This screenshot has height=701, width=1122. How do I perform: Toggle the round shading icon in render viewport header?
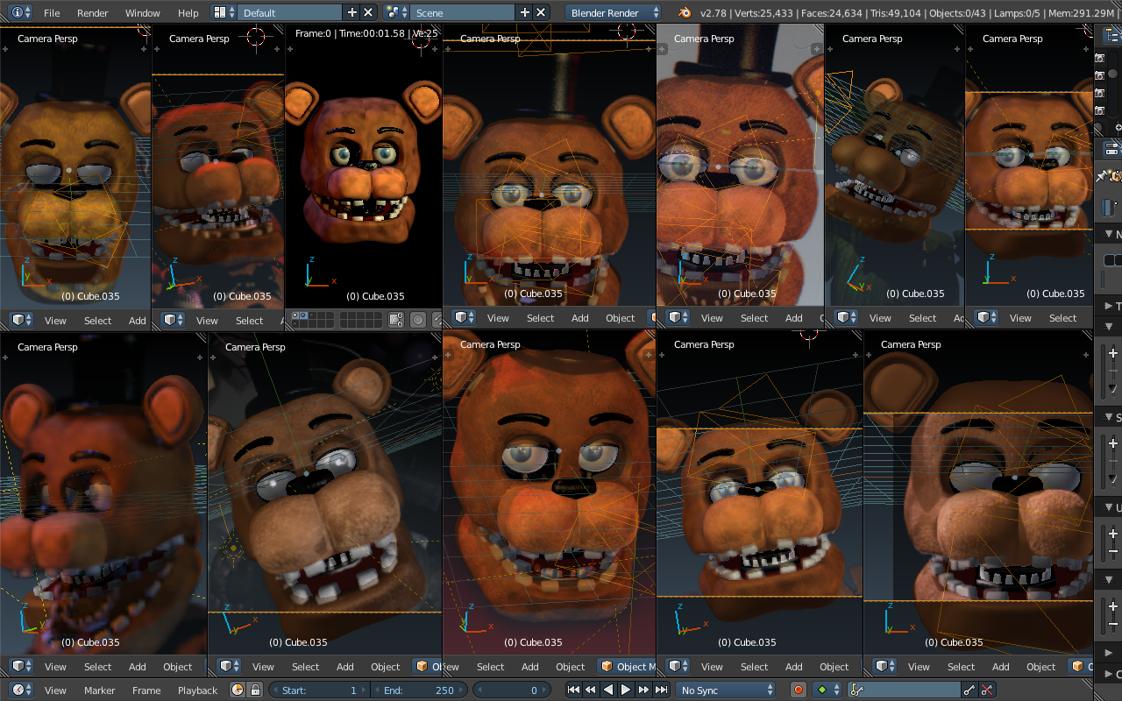point(418,320)
